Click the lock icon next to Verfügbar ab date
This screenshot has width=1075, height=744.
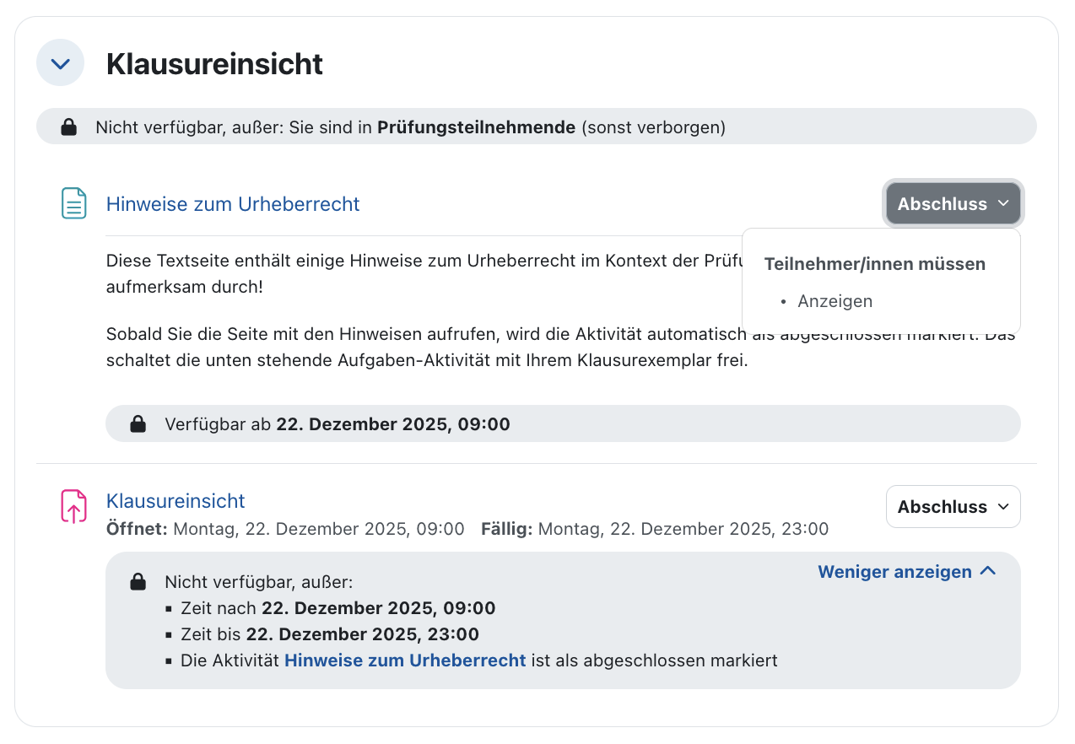138,423
